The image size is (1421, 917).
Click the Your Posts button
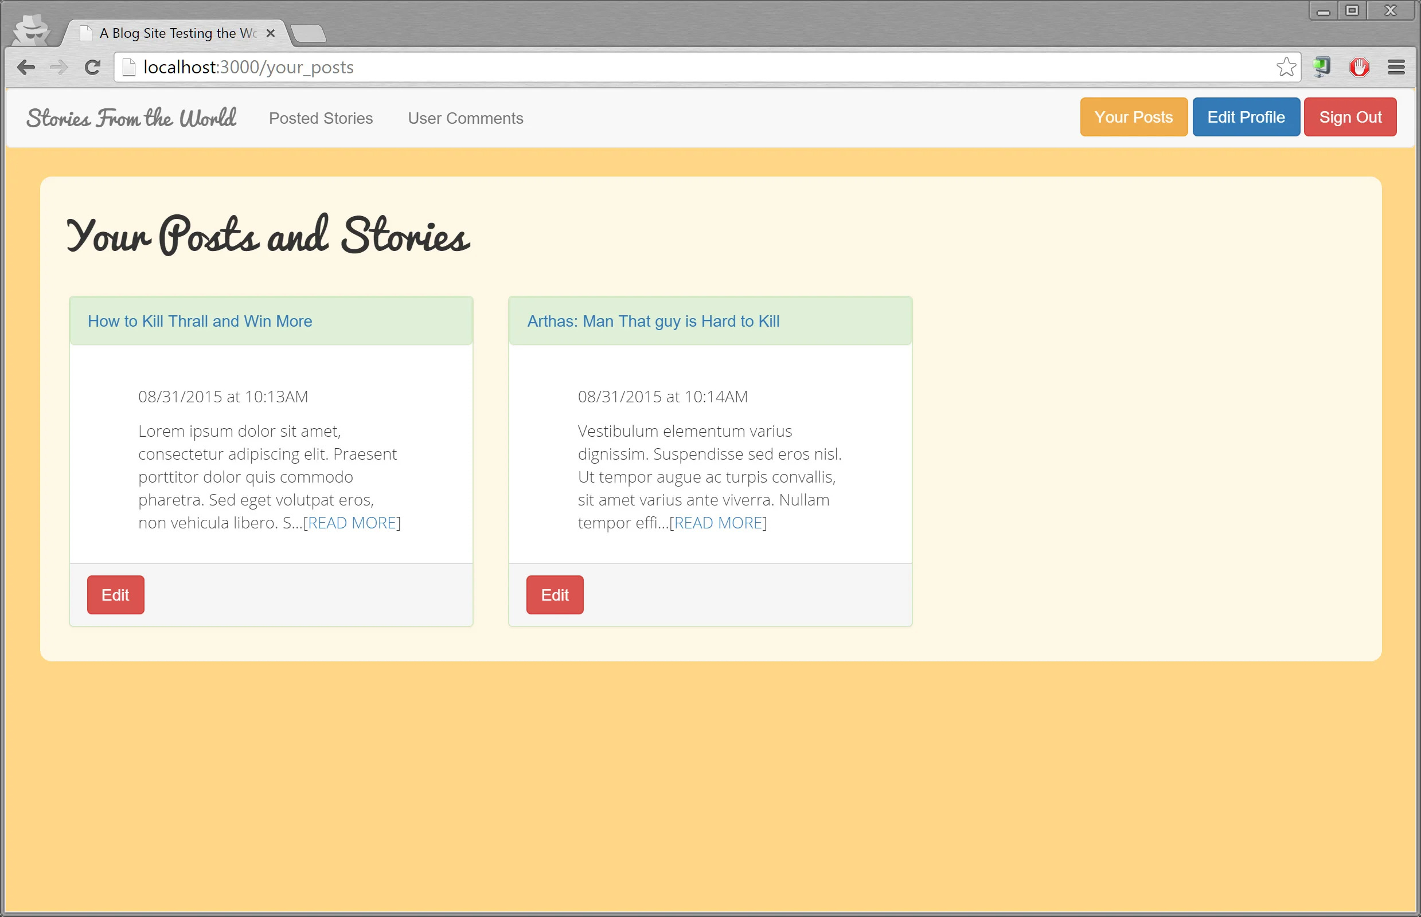click(x=1133, y=117)
